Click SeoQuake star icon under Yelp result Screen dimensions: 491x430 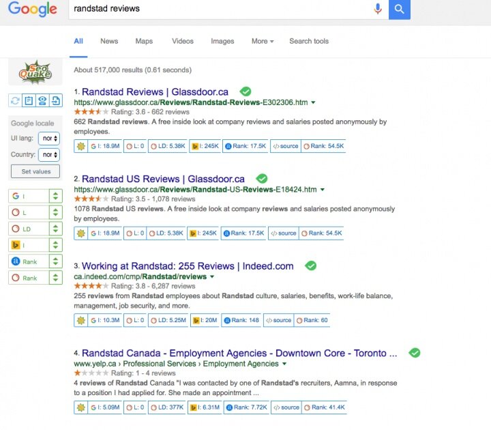[x=80, y=407]
